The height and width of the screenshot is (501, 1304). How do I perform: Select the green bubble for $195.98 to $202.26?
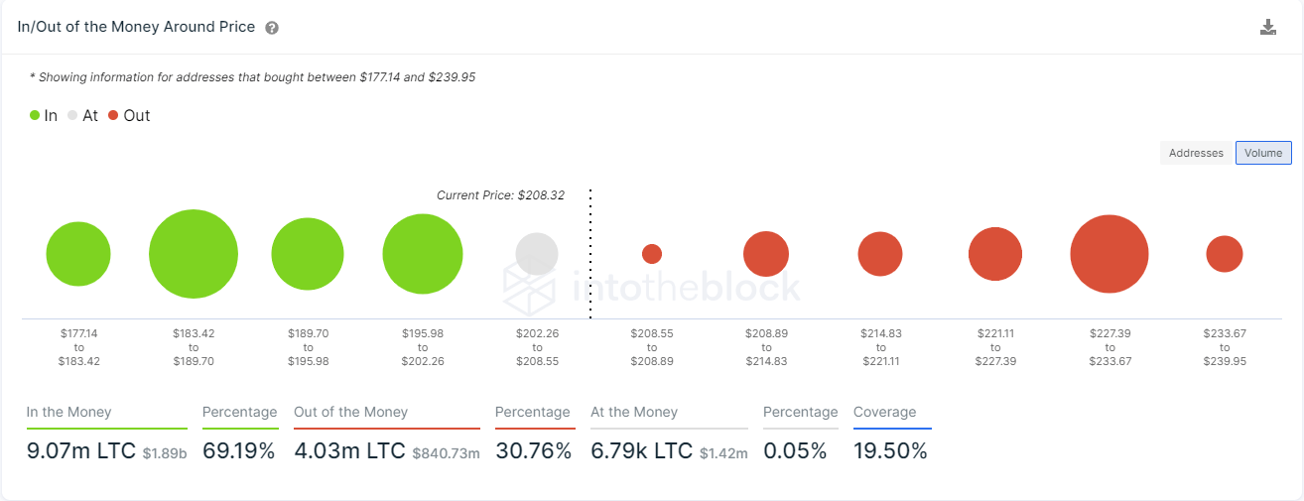[423, 254]
